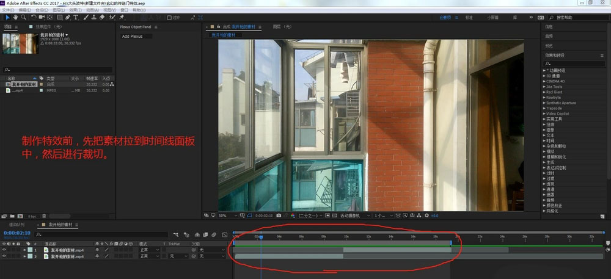611x279 pixels.
Task: Select the Pen tool
Action: pos(67,18)
